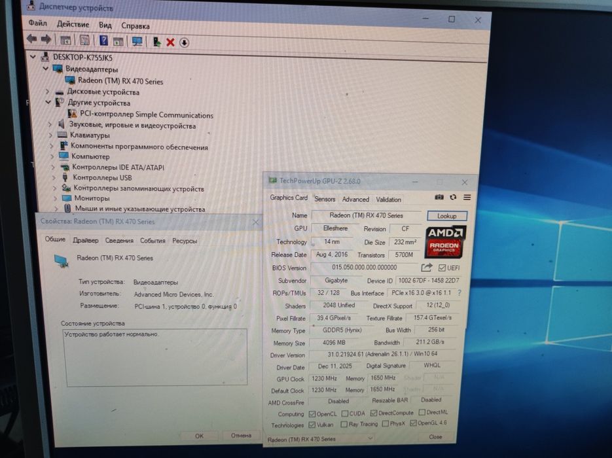Open the Справка menu

(x=135, y=26)
